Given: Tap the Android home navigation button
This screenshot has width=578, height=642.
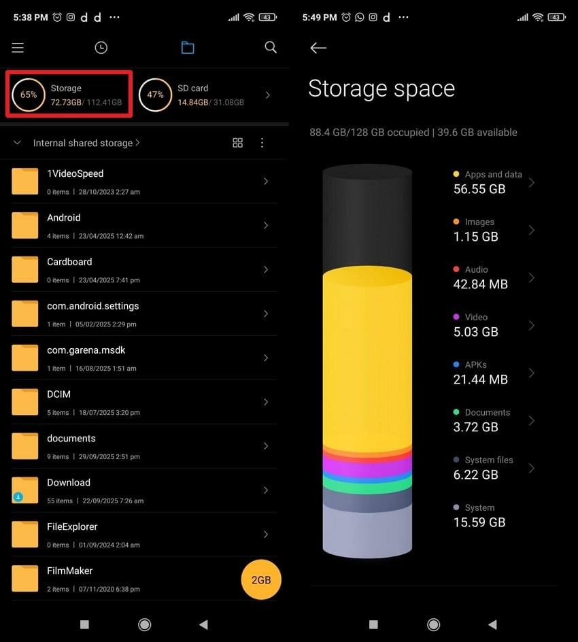Looking at the screenshot, I should (433, 624).
